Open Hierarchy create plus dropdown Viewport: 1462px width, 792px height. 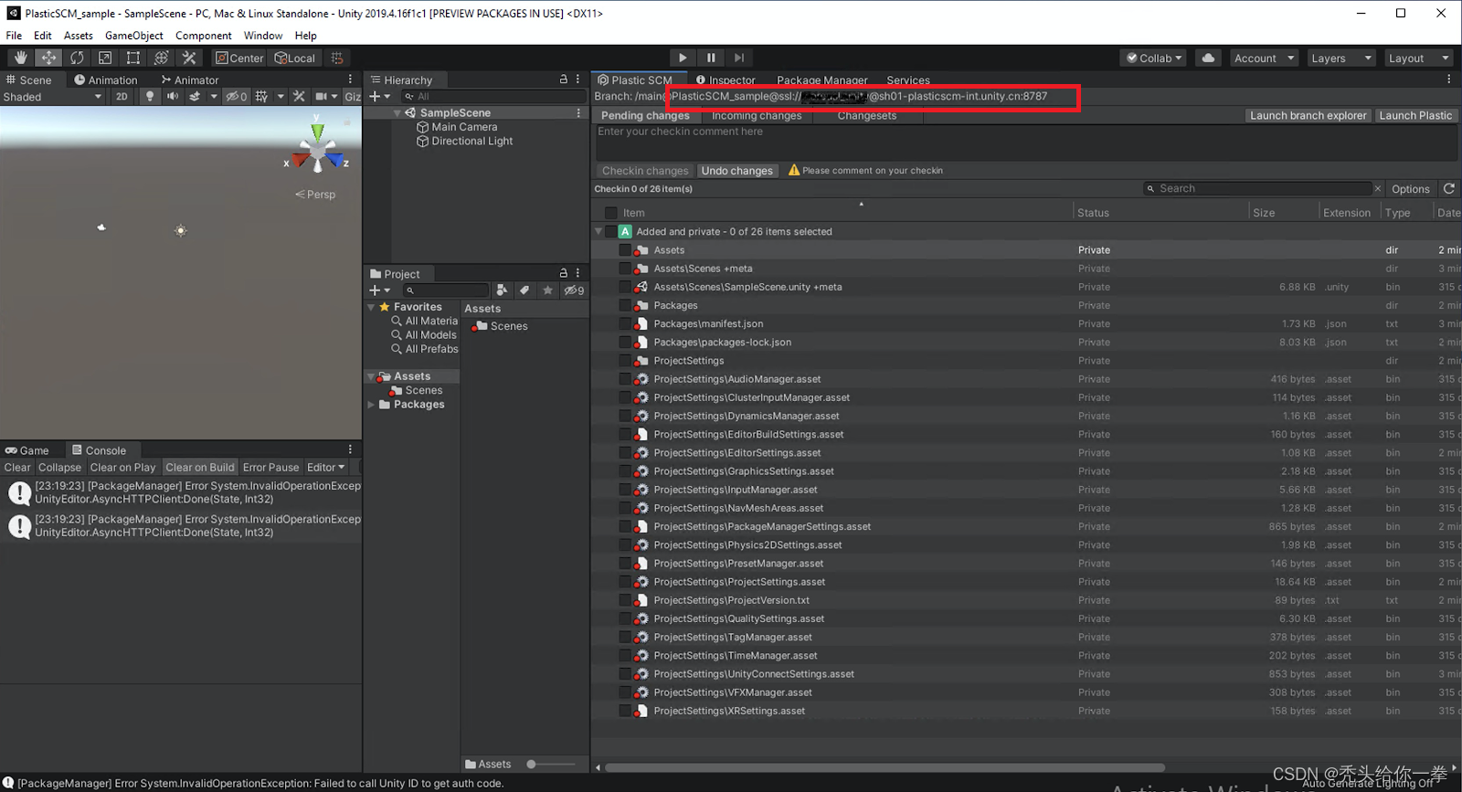[x=379, y=96]
